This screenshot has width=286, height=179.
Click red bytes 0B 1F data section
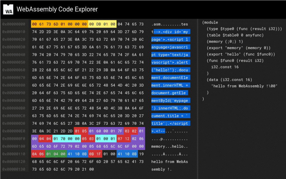click(x=95, y=154)
